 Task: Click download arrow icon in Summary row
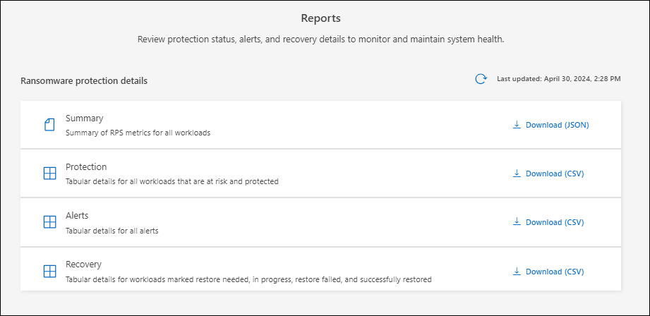pyautogui.click(x=517, y=125)
